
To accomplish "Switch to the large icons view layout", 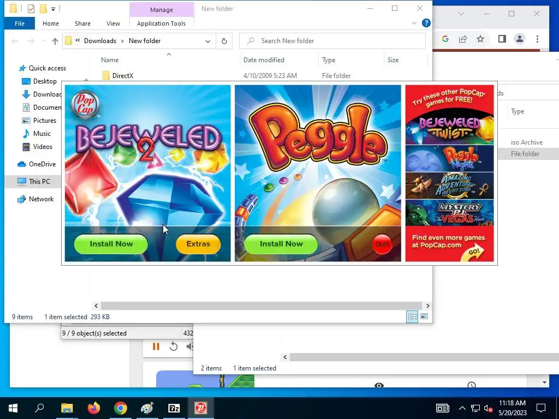I will [424, 316].
